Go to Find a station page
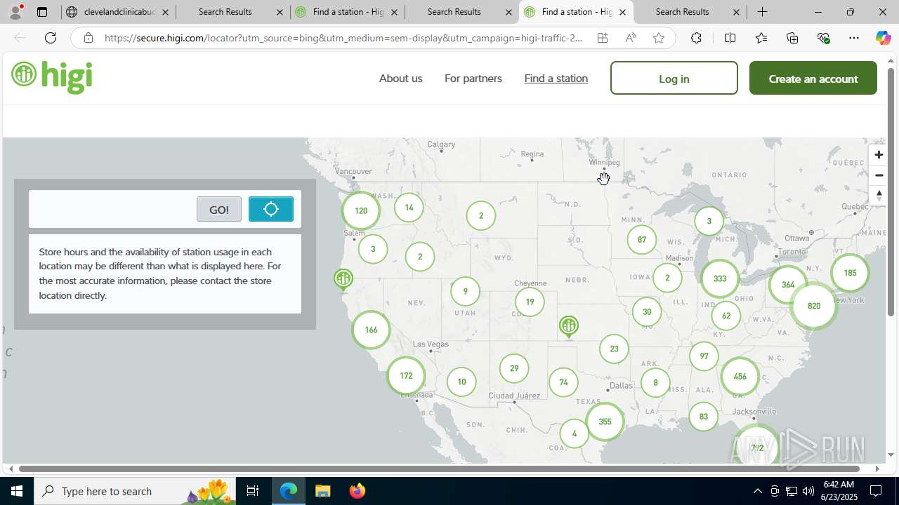The width and height of the screenshot is (899, 505). 556,78
